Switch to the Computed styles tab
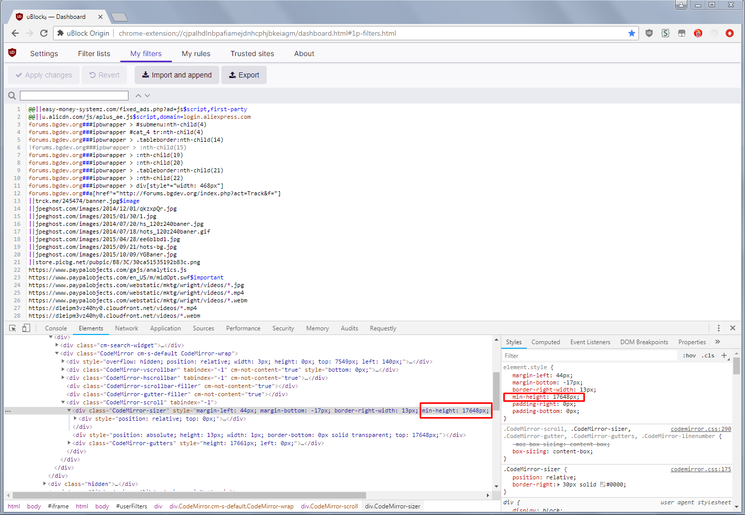The height and width of the screenshot is (515, 745). (546, 342)
